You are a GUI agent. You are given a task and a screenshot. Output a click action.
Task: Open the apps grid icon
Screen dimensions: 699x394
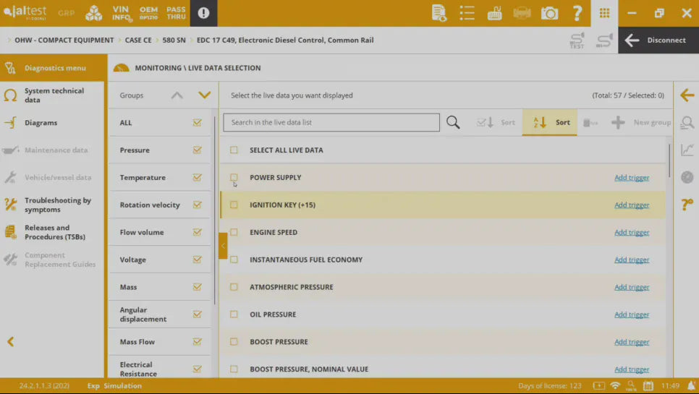(604, 13)
